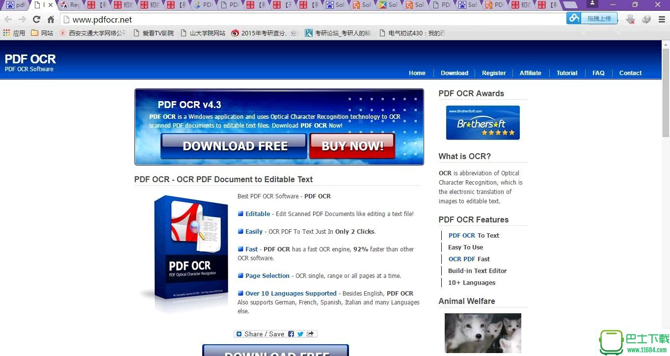Viewport: 670px width, 356px height.
Task: Open the 西安交通大学网络 bookmark
Action: 93,33
